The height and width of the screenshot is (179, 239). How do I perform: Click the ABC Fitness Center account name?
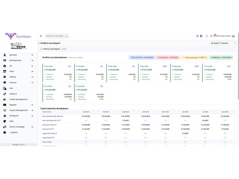click(223, 36)
